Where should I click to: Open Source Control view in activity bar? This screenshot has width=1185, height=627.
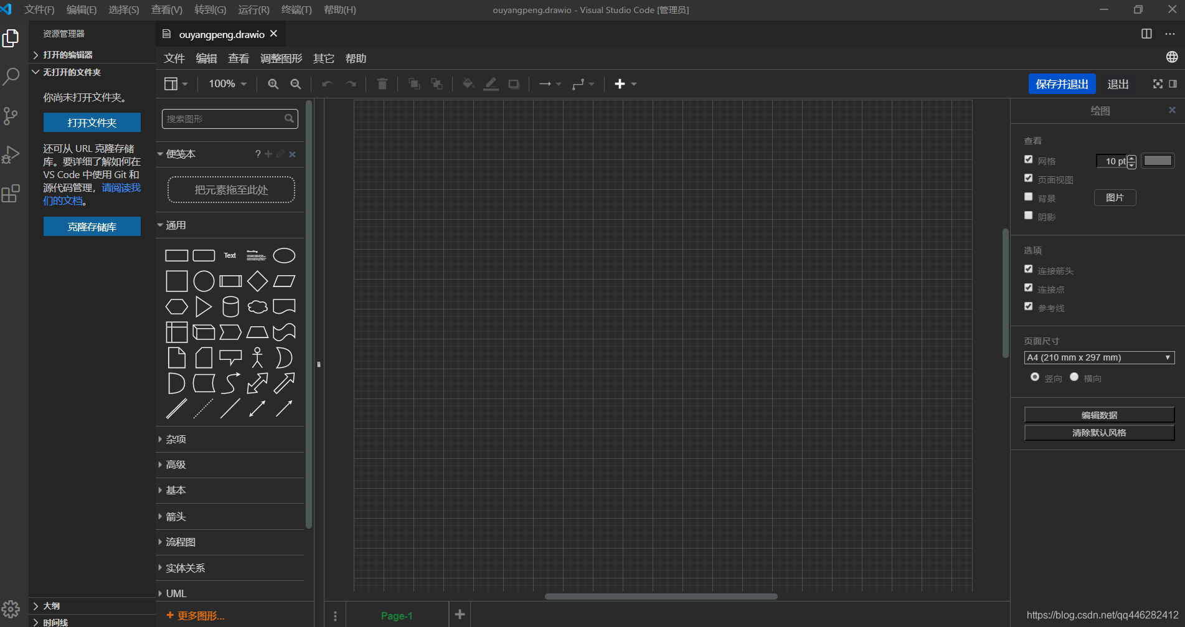(x=11, y=116)
